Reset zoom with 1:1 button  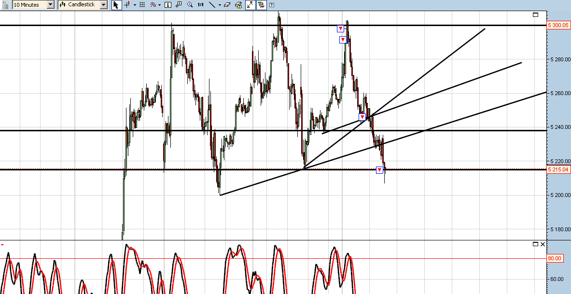tap(201, 5)
